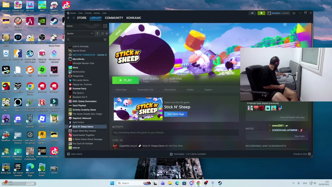This screenshot has height=187, width=332.
Task: Click Add a Game
Action: tap(75, 154)
